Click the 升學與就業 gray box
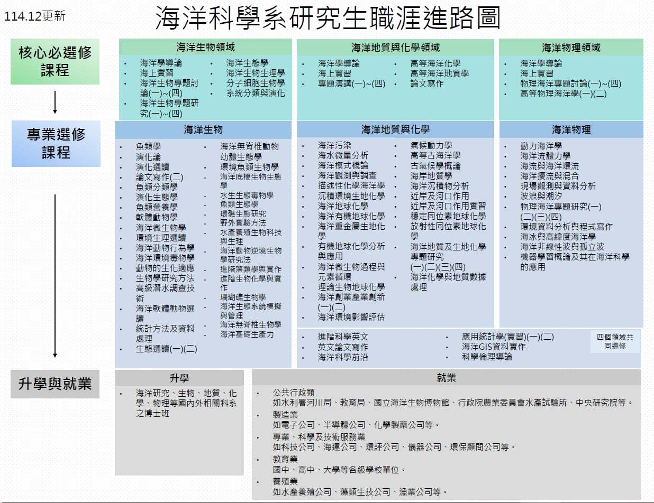The image size is (654, 503). [x=55, y=384]
